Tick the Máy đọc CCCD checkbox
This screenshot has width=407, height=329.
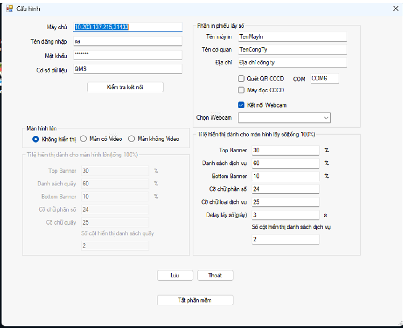click(241, 90)
